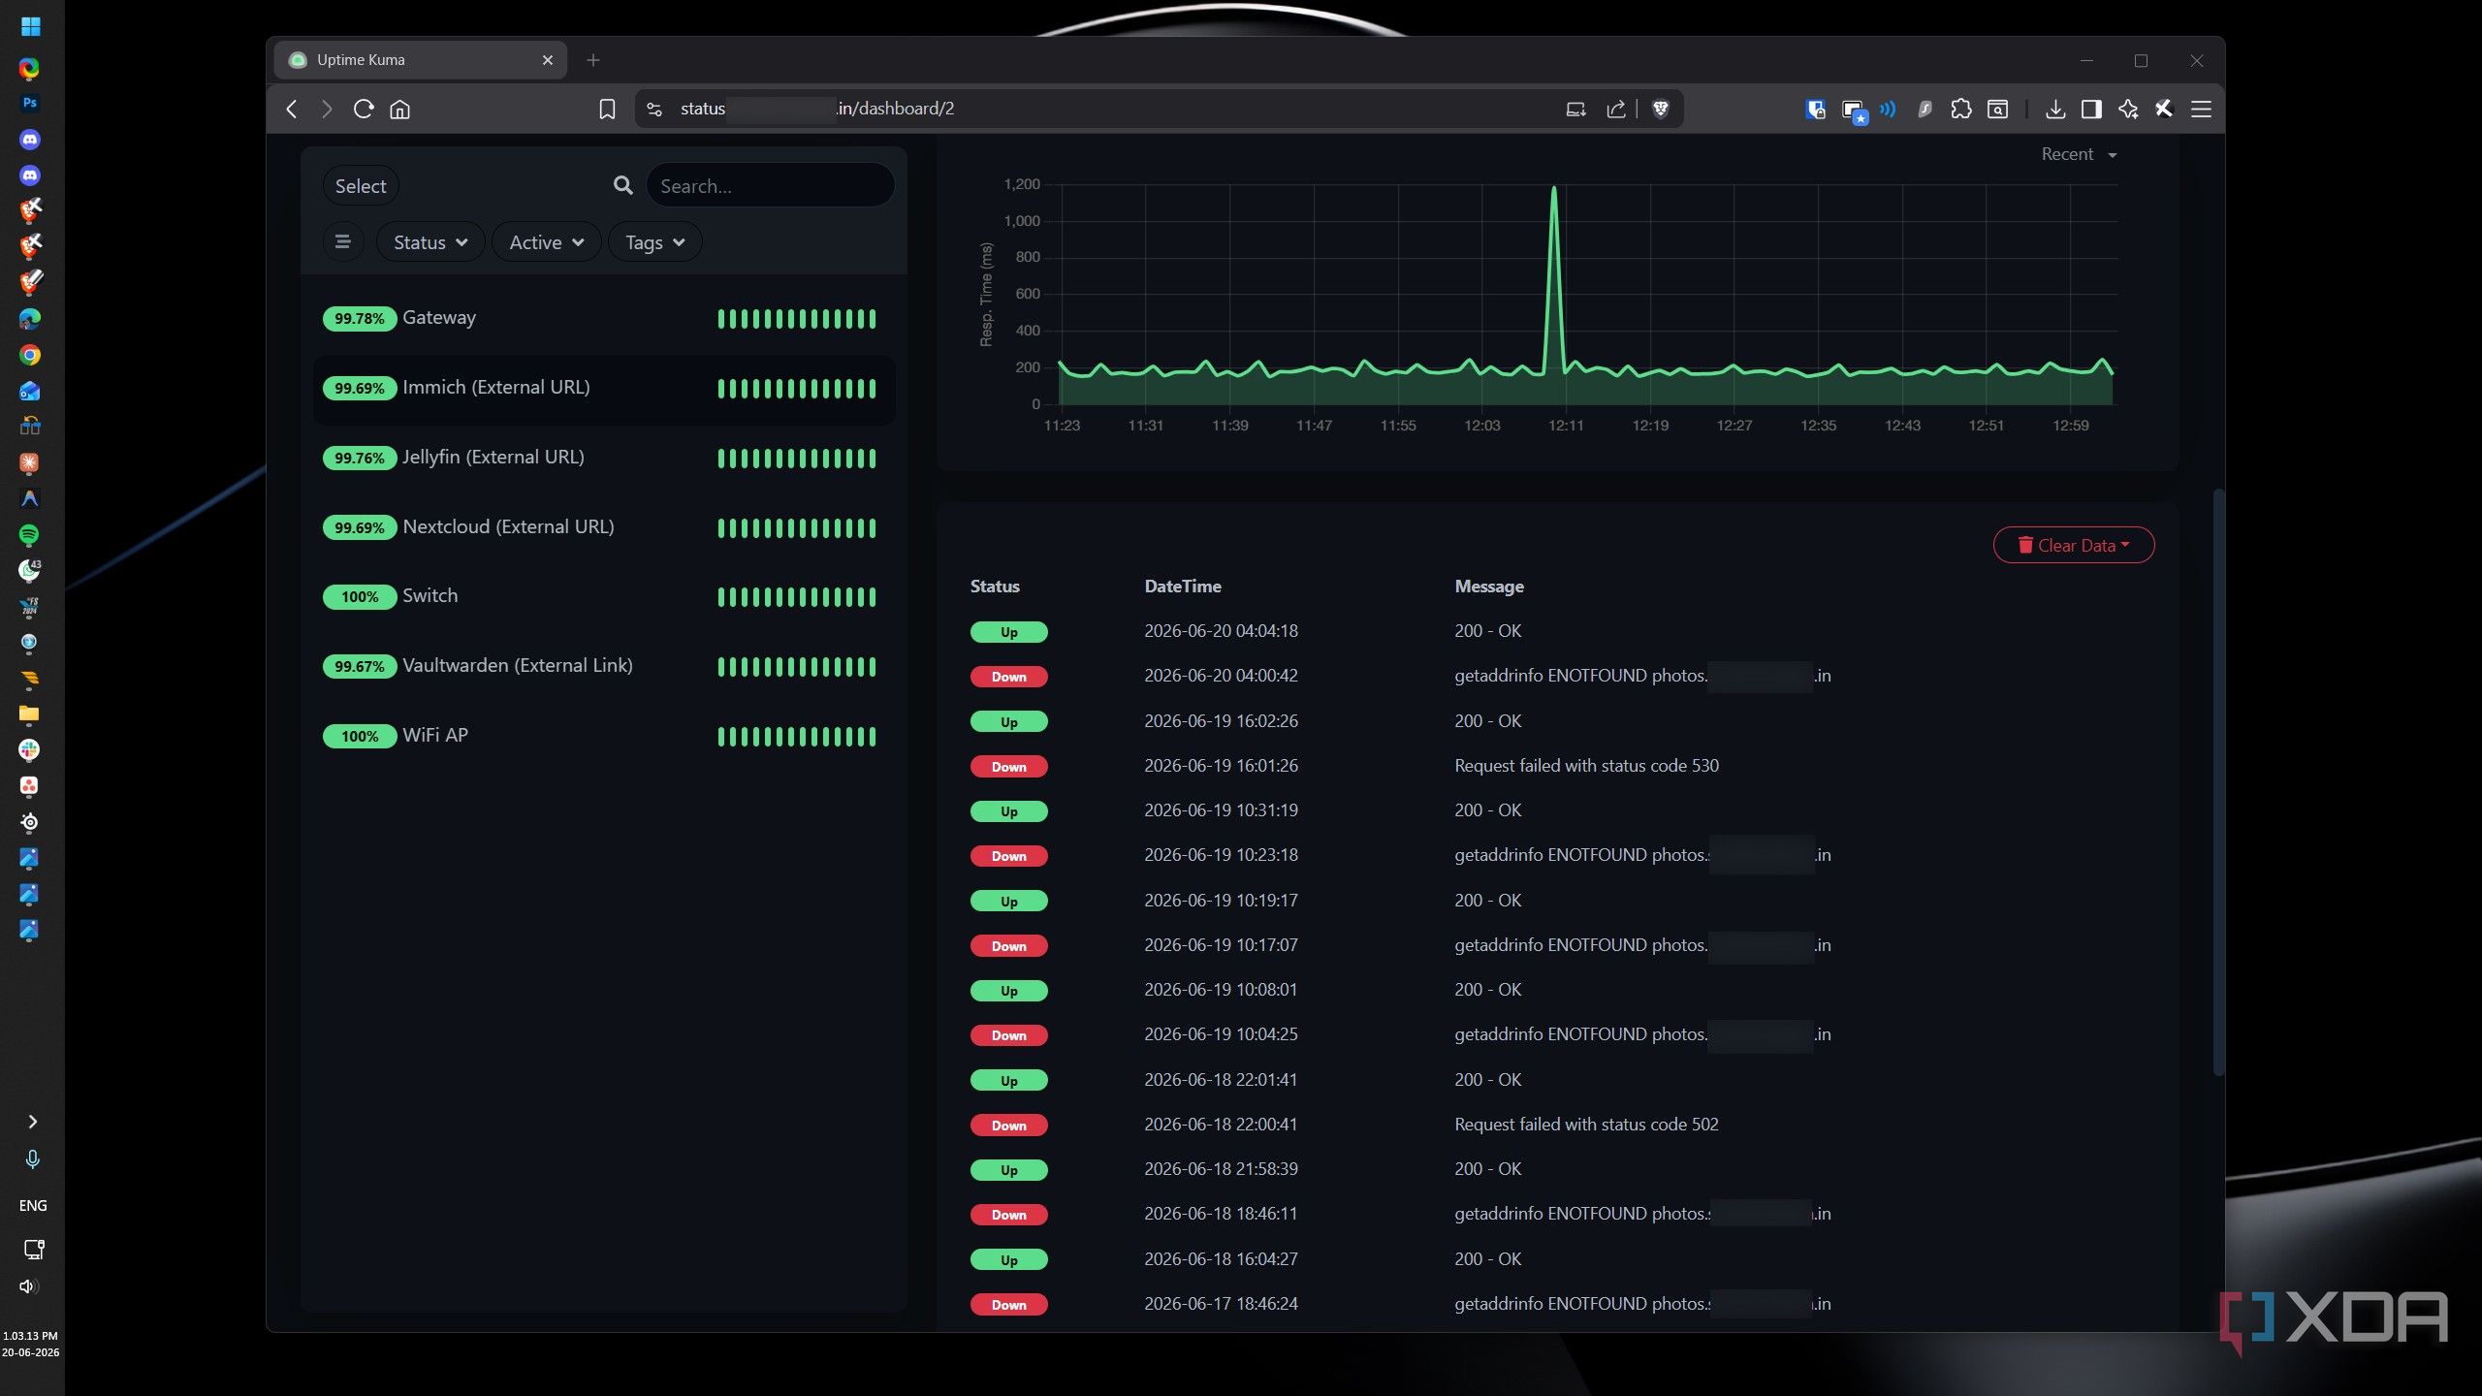Open the Switch monitor
2482x1396 pixels.
tap(603, 596)
